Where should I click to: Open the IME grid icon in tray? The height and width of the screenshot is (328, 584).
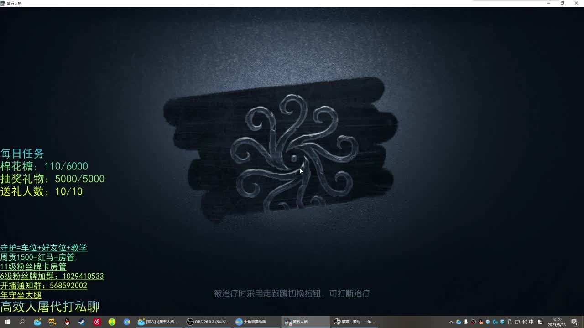pyautogui.click(x=540, y=322)
